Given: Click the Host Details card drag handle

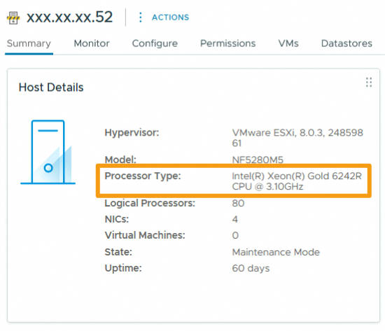Looking at the screenshot, I should (368, 83).
